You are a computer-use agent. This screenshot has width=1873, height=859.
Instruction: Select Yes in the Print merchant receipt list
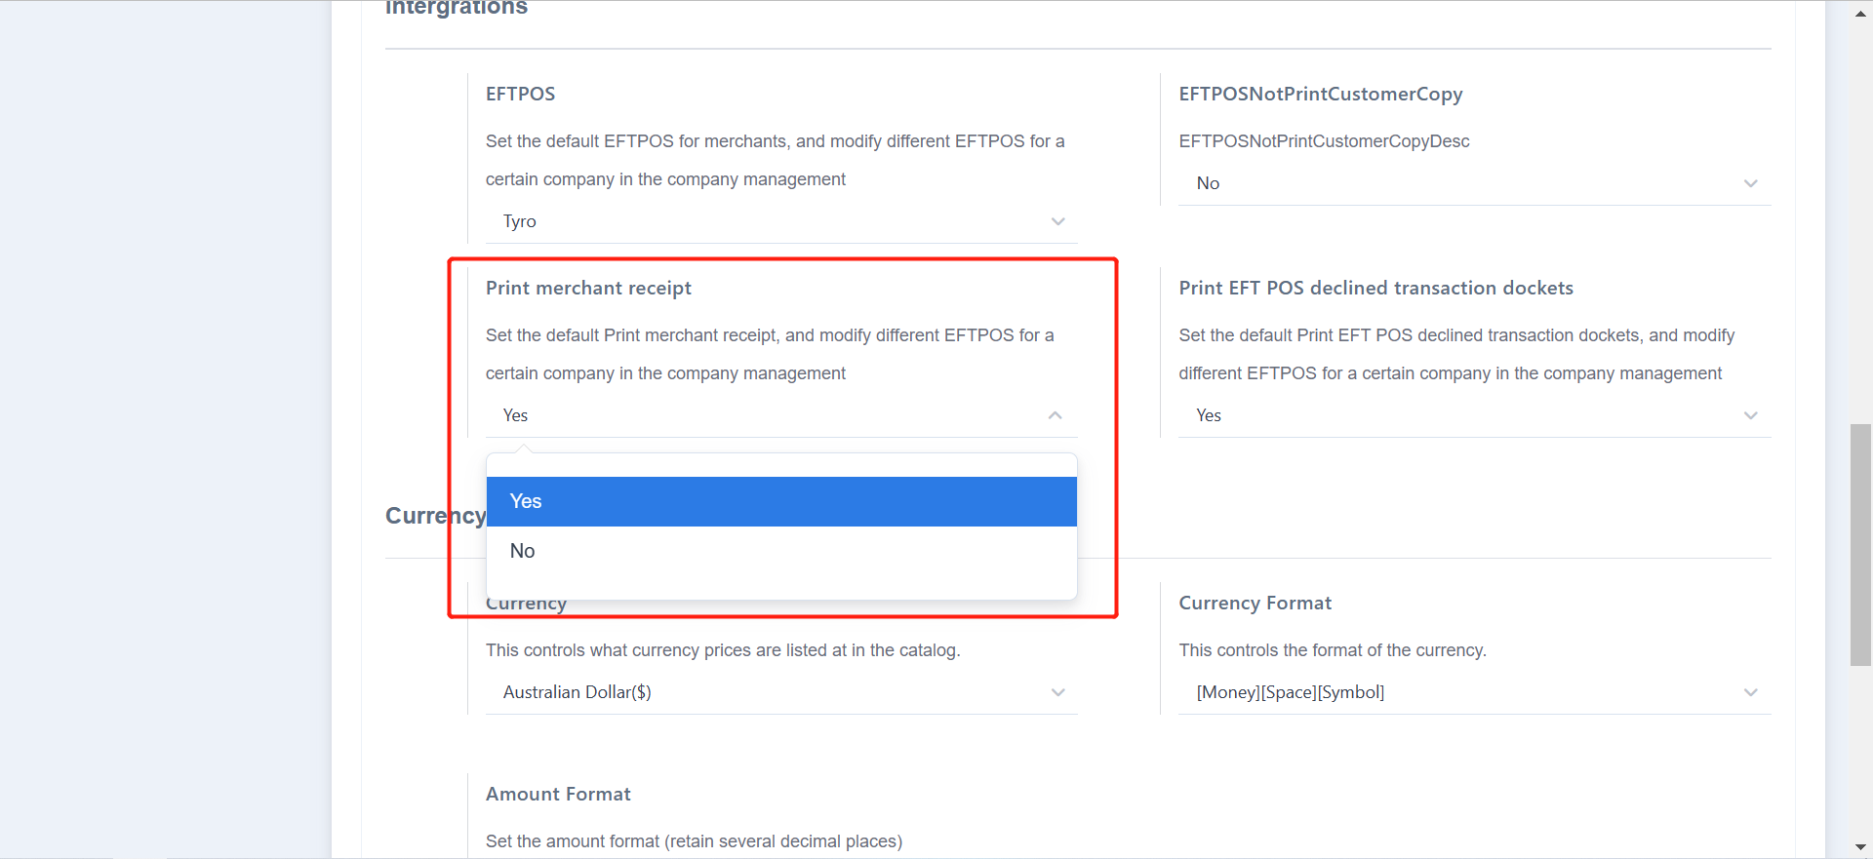(780, 501)
